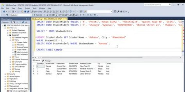Expand the System Databases node
This screenshot has height=92, width=185.
pyautogui.click(x=8, y=30)
